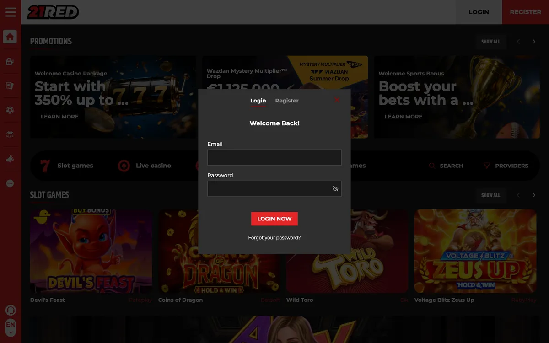The height and width of the screenshot is (343, 549).
Task: Open the Devil's Feast game thumbnail
Action: 91,251
